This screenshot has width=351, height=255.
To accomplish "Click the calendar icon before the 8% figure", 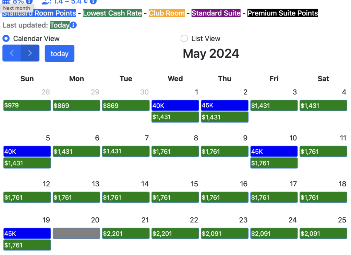I will point(5,1).
